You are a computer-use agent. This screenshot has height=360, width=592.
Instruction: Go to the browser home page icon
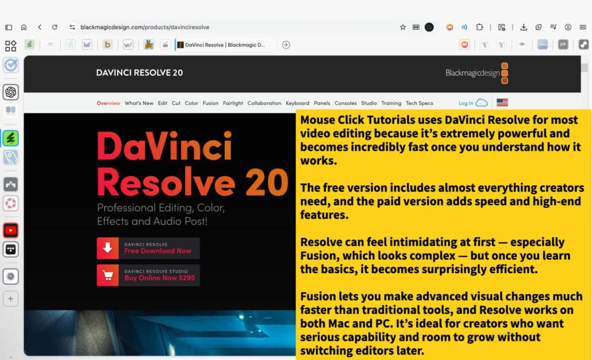pyautogui.click(x=24, y=27)
